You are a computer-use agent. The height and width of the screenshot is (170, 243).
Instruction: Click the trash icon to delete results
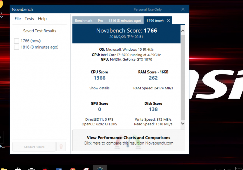coord(61,147)
